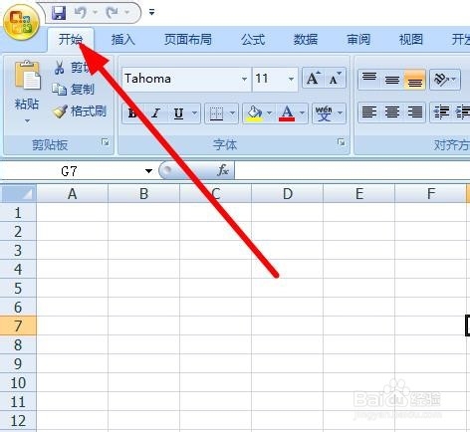Select row 12 header

[x=18, y=421]
